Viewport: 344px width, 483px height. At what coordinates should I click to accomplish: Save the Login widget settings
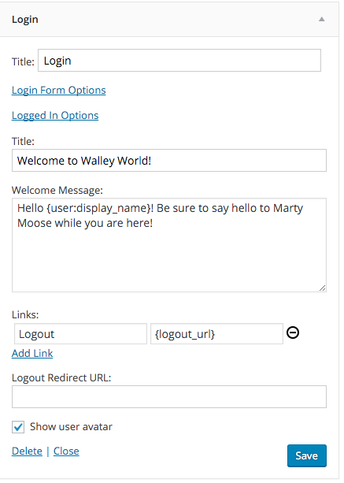[307, 455]
